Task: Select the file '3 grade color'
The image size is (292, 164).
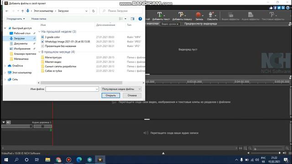Action: pyautogui.click(x=52, y=37)
